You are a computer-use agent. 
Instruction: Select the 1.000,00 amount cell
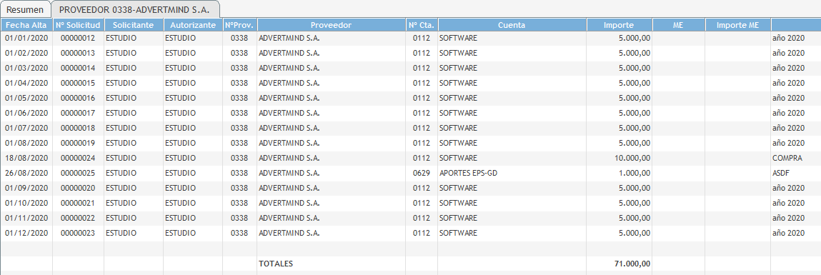pyautogui.click(x=635, y=173)
